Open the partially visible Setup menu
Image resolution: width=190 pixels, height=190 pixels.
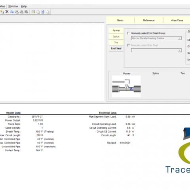(2, 6)
